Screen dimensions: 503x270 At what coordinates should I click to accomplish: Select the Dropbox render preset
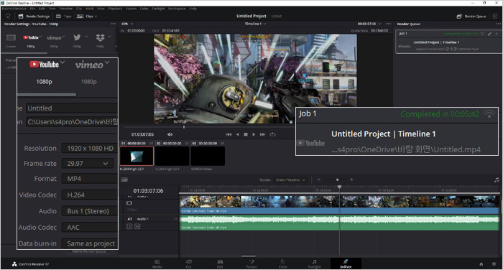(100, 37)
